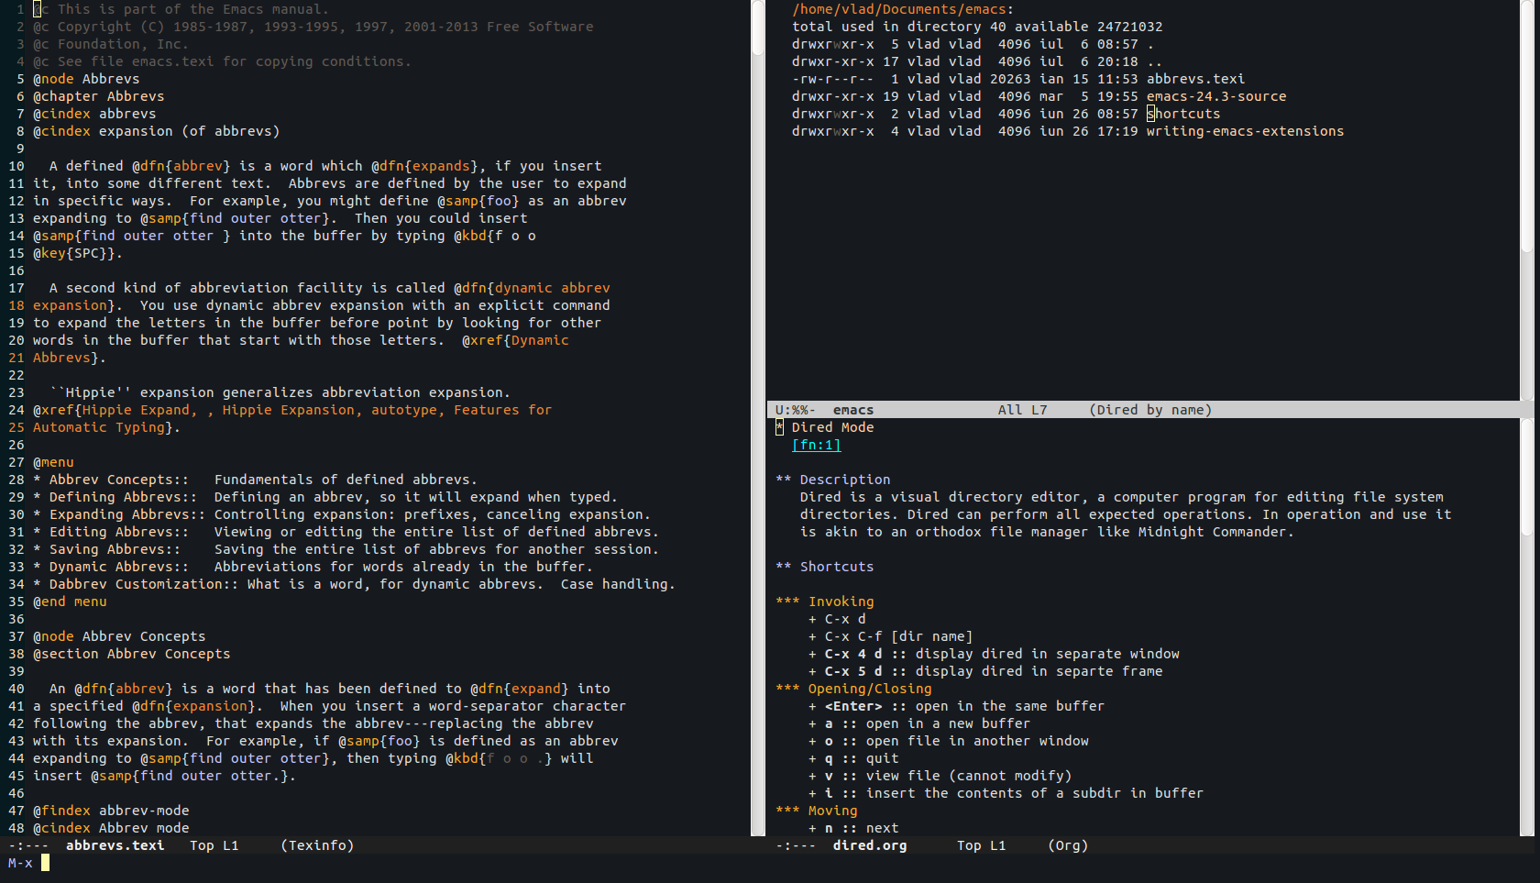Fold the '*** Invoking' heading
1540x883 pixels.
pos(825,602)
